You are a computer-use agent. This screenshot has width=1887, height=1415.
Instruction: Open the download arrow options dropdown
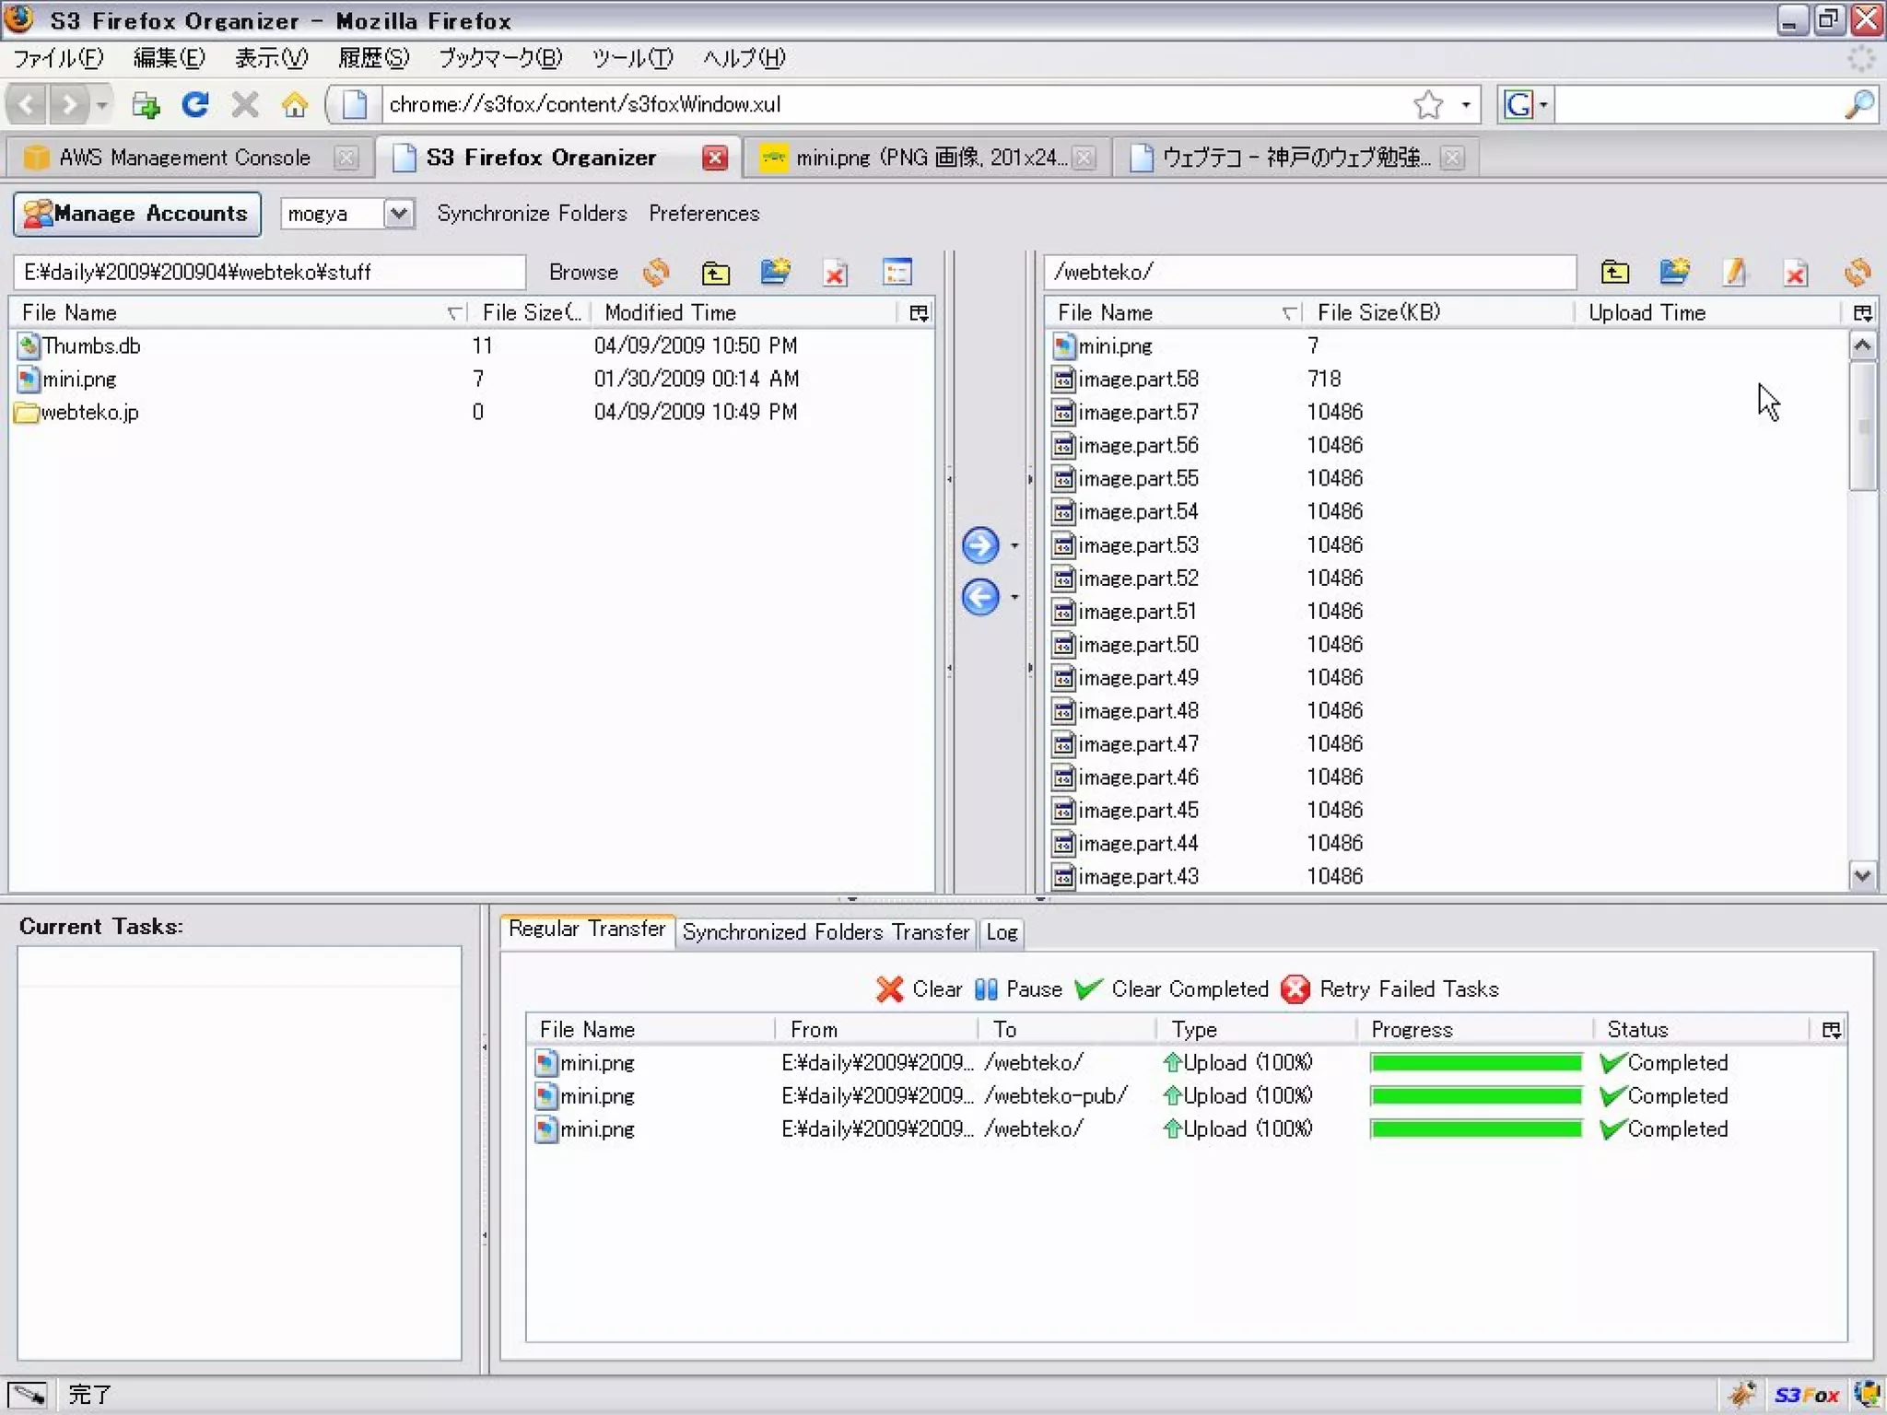pos(1014,597)
